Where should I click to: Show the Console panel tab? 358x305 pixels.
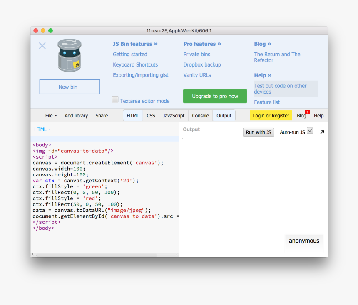click(201, 116)
